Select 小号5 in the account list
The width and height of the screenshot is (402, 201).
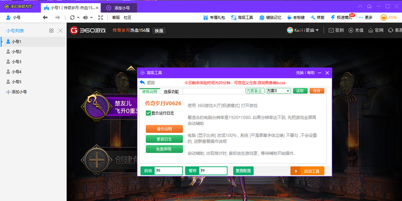(33, 82)
